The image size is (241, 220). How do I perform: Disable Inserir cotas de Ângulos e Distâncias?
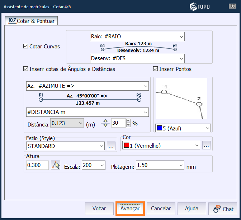[25, 69]
